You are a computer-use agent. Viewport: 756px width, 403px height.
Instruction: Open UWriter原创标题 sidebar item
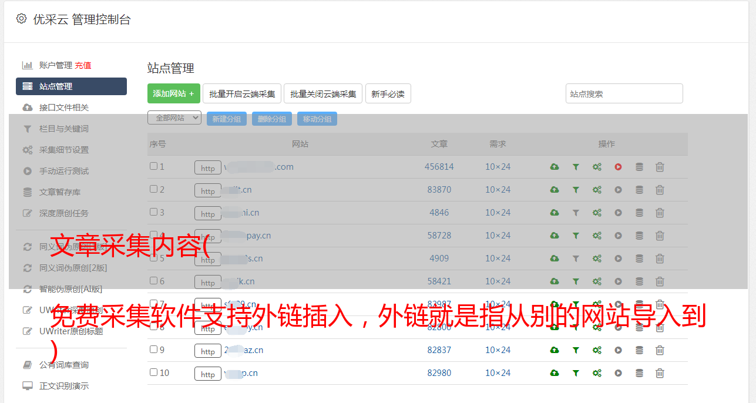(x=71, y=331)
